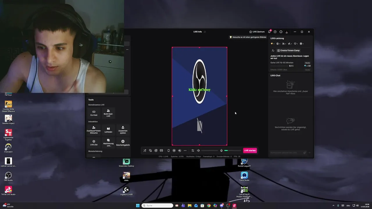Click the Monetarisierung section heading
Viewport: 372px width, 209px height.
(95, 151)
